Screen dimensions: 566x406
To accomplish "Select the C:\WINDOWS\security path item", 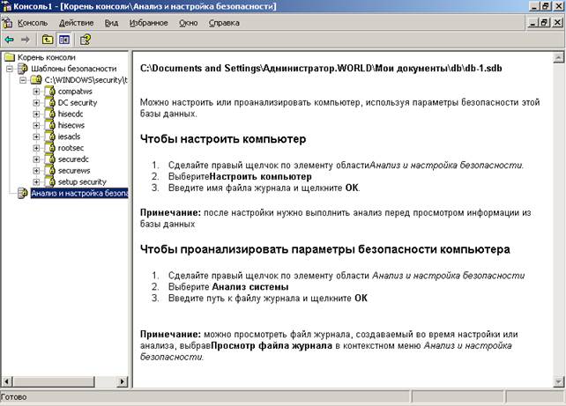I will click(86, 79).
